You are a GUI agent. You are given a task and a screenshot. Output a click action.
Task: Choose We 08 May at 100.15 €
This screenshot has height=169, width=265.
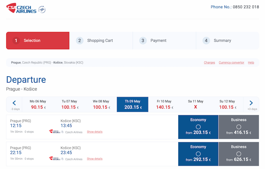pyautogui.click(x=101, y=104)
